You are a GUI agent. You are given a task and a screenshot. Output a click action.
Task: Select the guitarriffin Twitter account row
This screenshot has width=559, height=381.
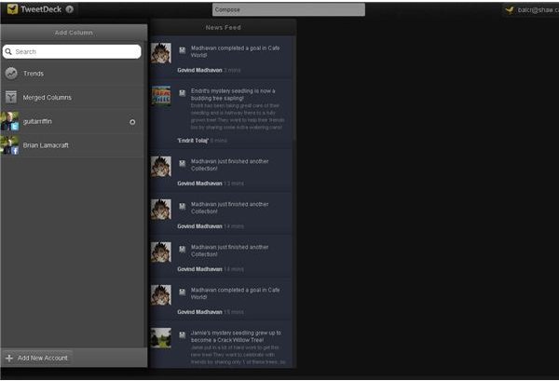[74, 121]
